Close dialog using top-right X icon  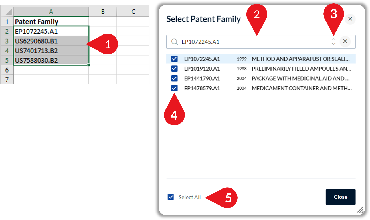[x=350, y=19]
